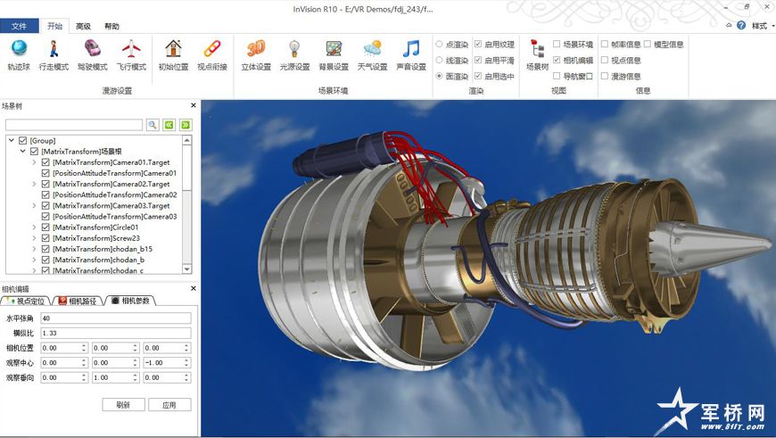Click the 水平张角 input field
The height and width of the screenshot is (438, 776).
[x=115, y=318]
